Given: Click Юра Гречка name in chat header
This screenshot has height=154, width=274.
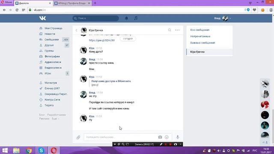Looking at the screenshot, I should (96, 30).
